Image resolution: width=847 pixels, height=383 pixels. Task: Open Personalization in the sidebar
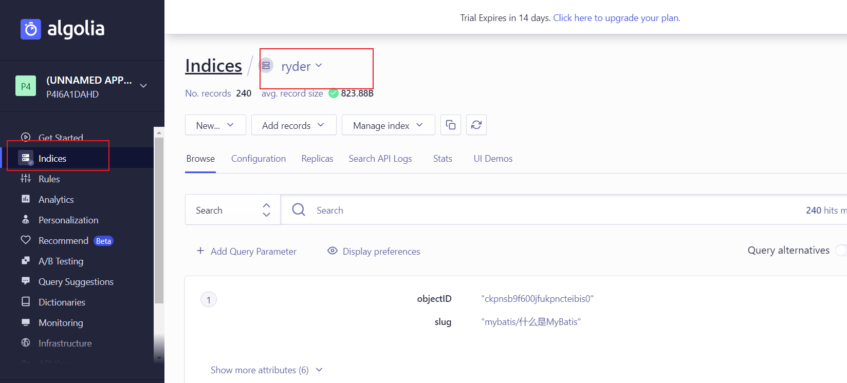pyautogui.click(x=68, y=220)
